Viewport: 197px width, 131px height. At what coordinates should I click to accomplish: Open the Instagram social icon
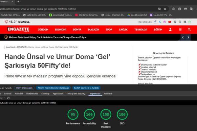(x=164, y=22)
